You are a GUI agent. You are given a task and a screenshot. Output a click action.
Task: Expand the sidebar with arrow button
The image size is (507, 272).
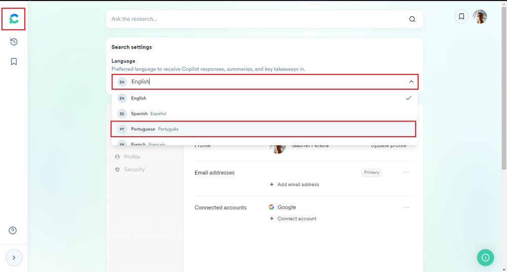click(x=14, y=258)
